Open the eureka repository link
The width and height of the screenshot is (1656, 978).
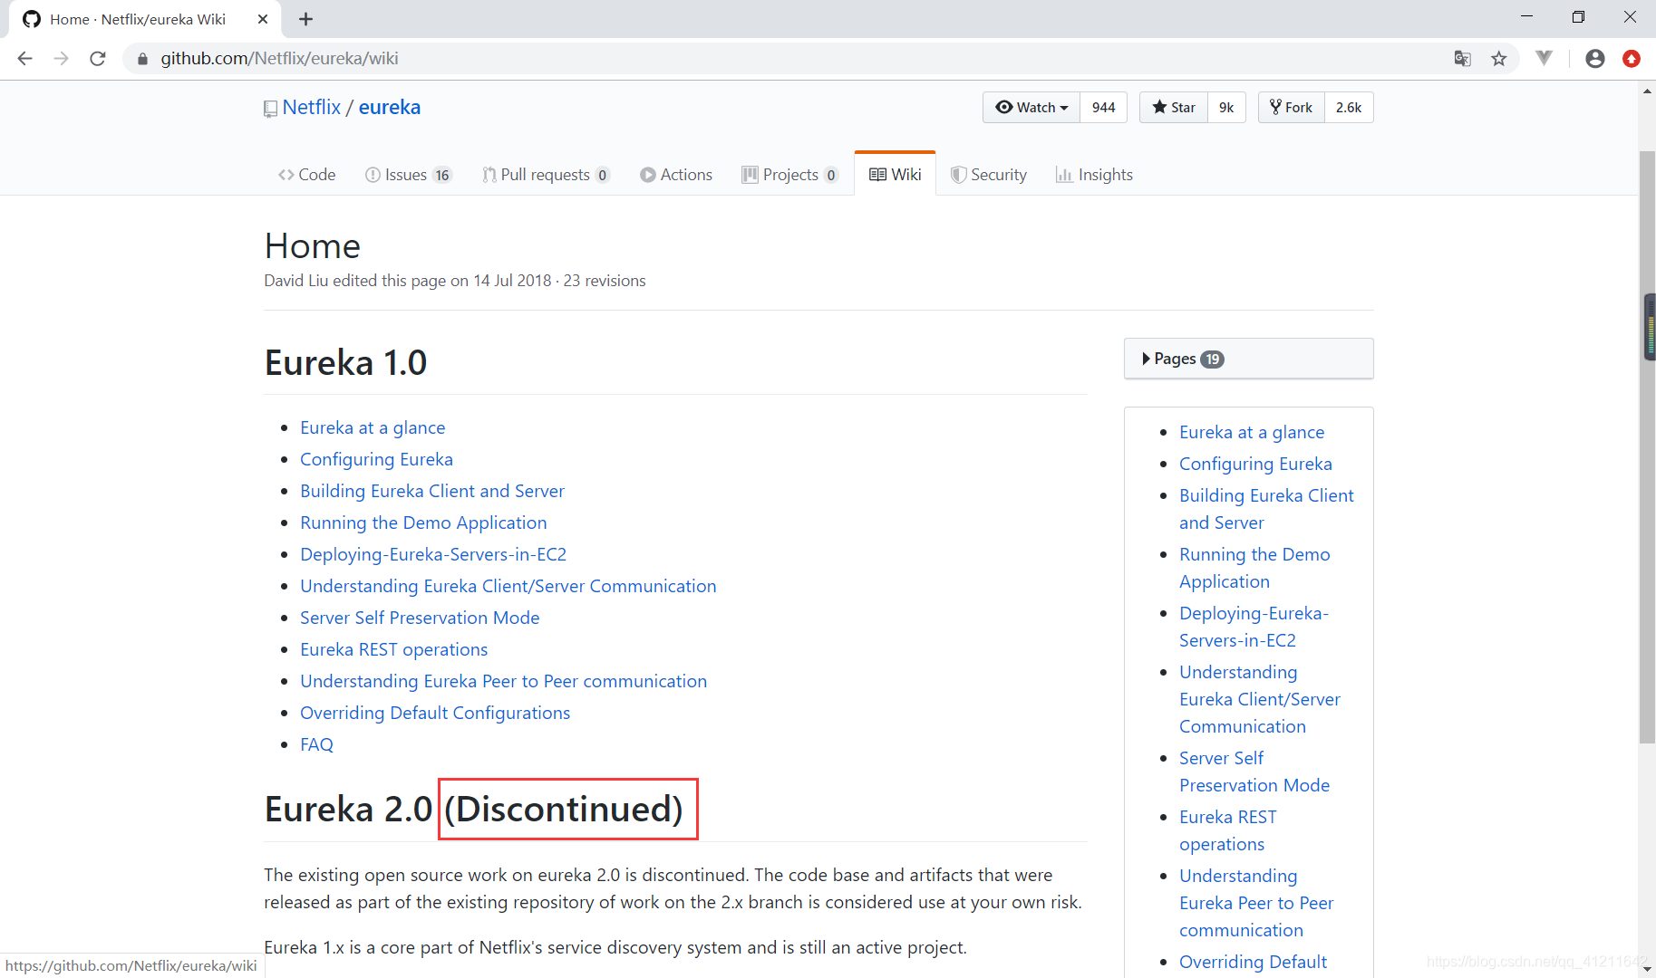point(390,107)
